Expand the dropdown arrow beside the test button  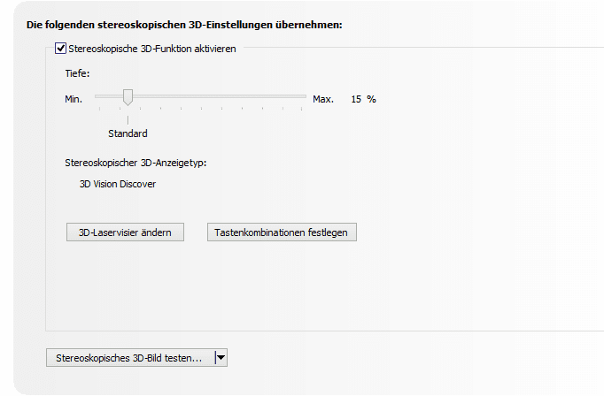click(x=221, y=358)
